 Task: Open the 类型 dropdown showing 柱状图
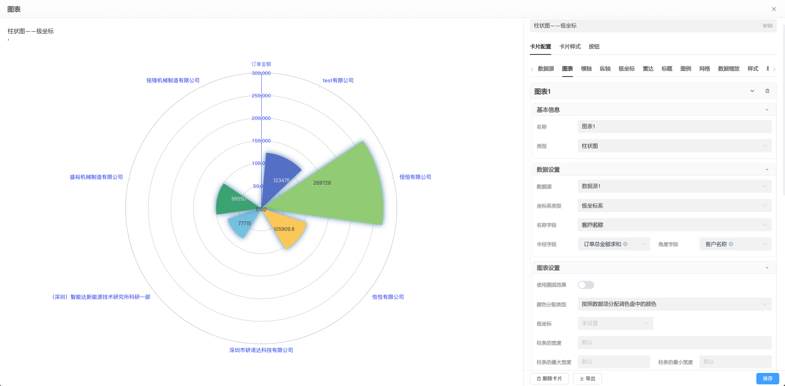click(x=674, y=146)
